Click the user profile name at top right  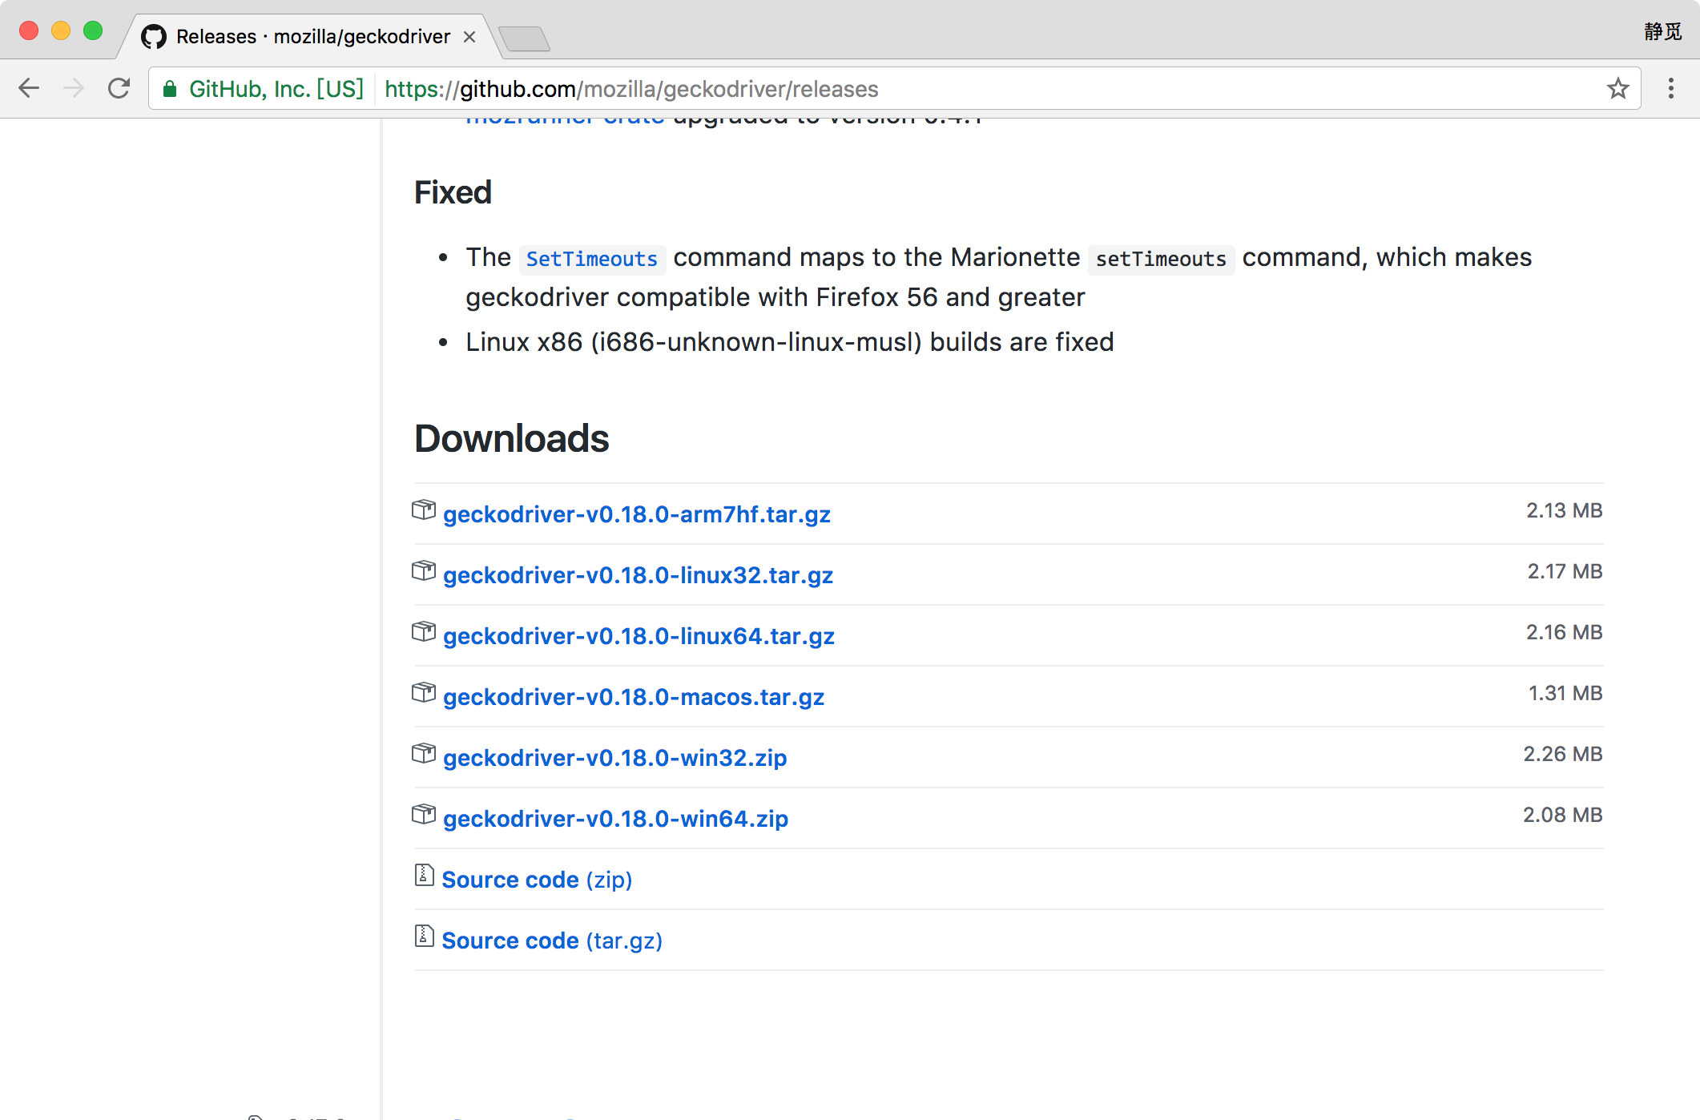point(1662,31)
